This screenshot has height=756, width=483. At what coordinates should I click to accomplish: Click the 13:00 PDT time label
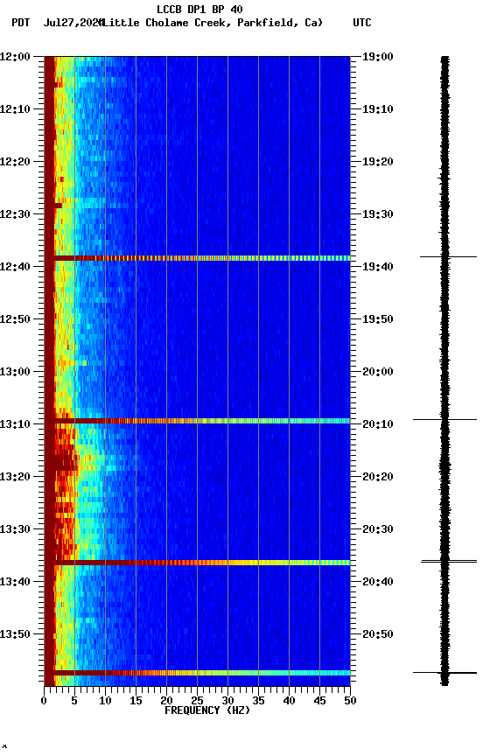tap(15, 372)
